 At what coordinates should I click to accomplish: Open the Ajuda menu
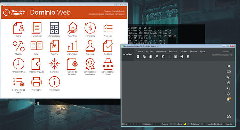pyautogui.click(x=202, y=51)
